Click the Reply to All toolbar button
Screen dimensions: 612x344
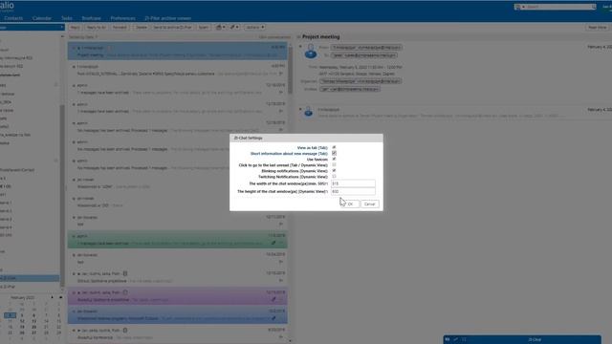(x=96, y=28)
